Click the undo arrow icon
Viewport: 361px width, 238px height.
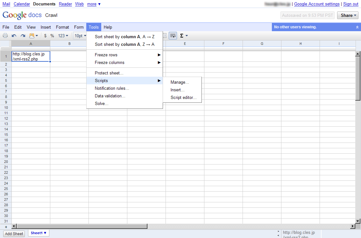click(14, 36)
